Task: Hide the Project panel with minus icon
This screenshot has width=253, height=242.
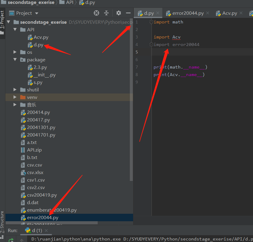Action: click(128, 13)
